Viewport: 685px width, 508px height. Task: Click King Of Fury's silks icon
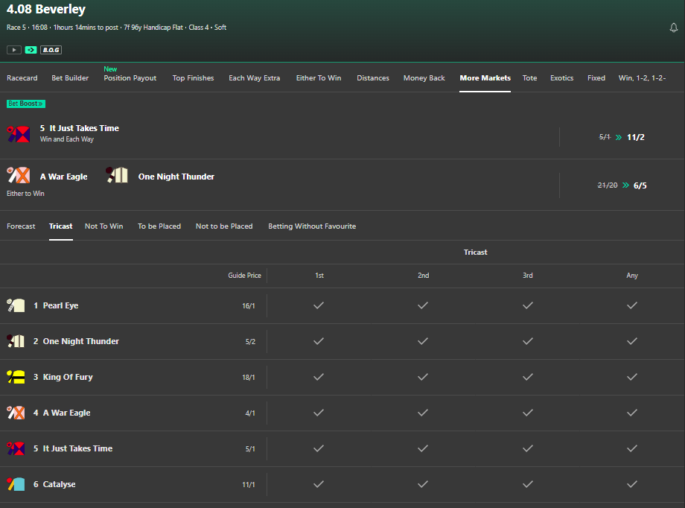point(16,377)
